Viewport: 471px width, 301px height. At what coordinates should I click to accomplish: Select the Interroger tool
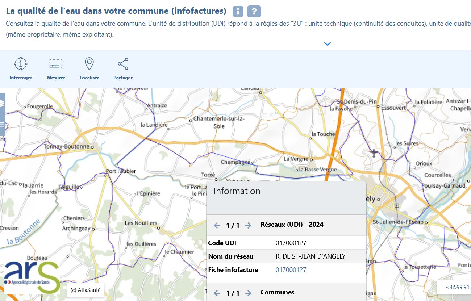click(x=21, y=69)
